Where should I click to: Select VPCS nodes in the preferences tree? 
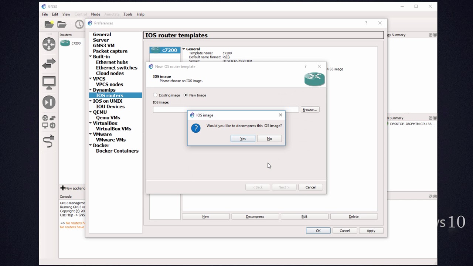[110, 84]
